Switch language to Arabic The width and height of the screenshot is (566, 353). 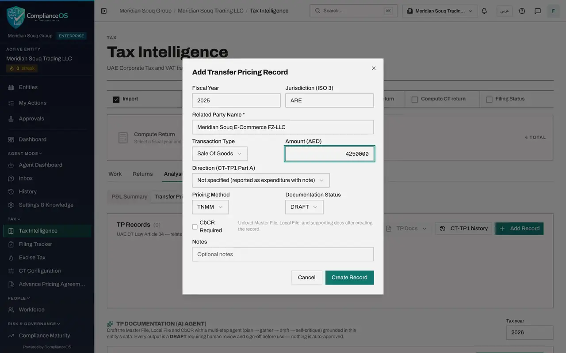[505, 11]
